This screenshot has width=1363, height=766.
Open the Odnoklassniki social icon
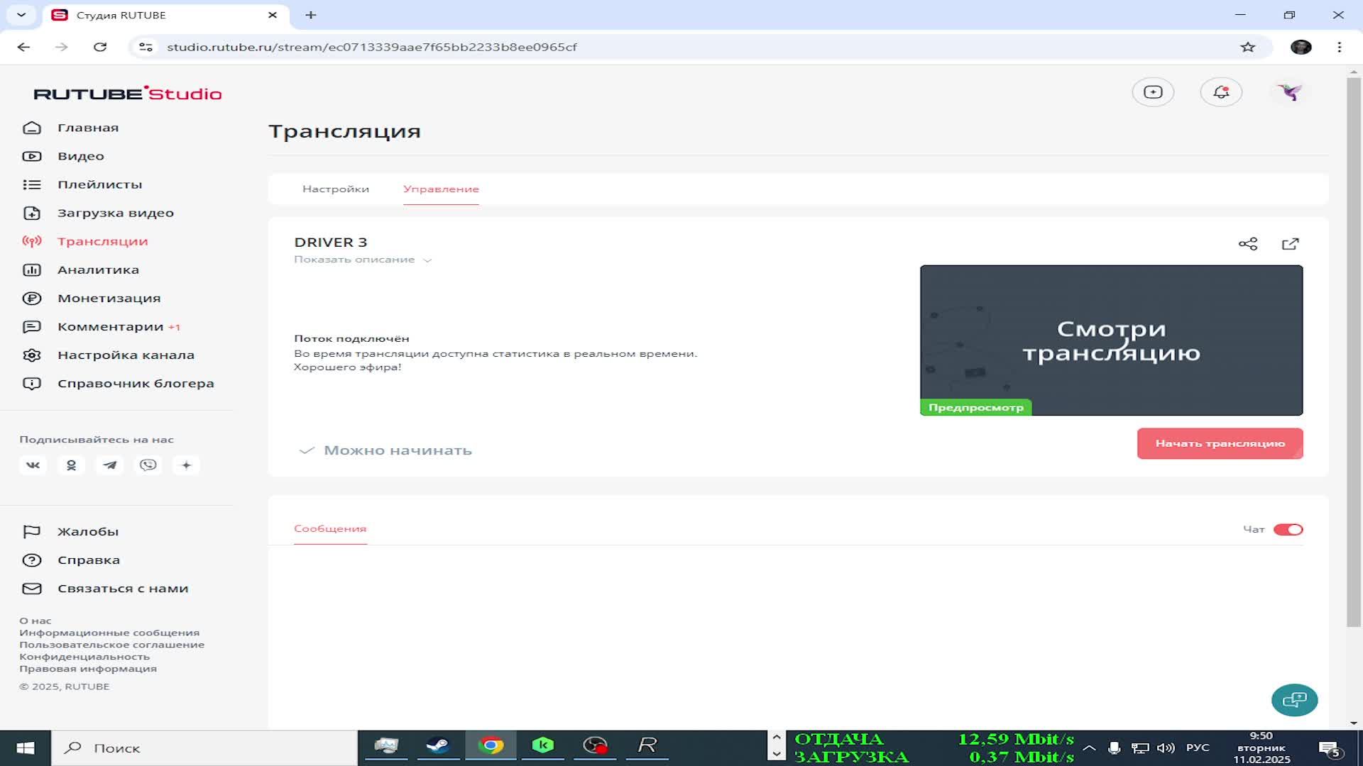(x=71, y=465)
